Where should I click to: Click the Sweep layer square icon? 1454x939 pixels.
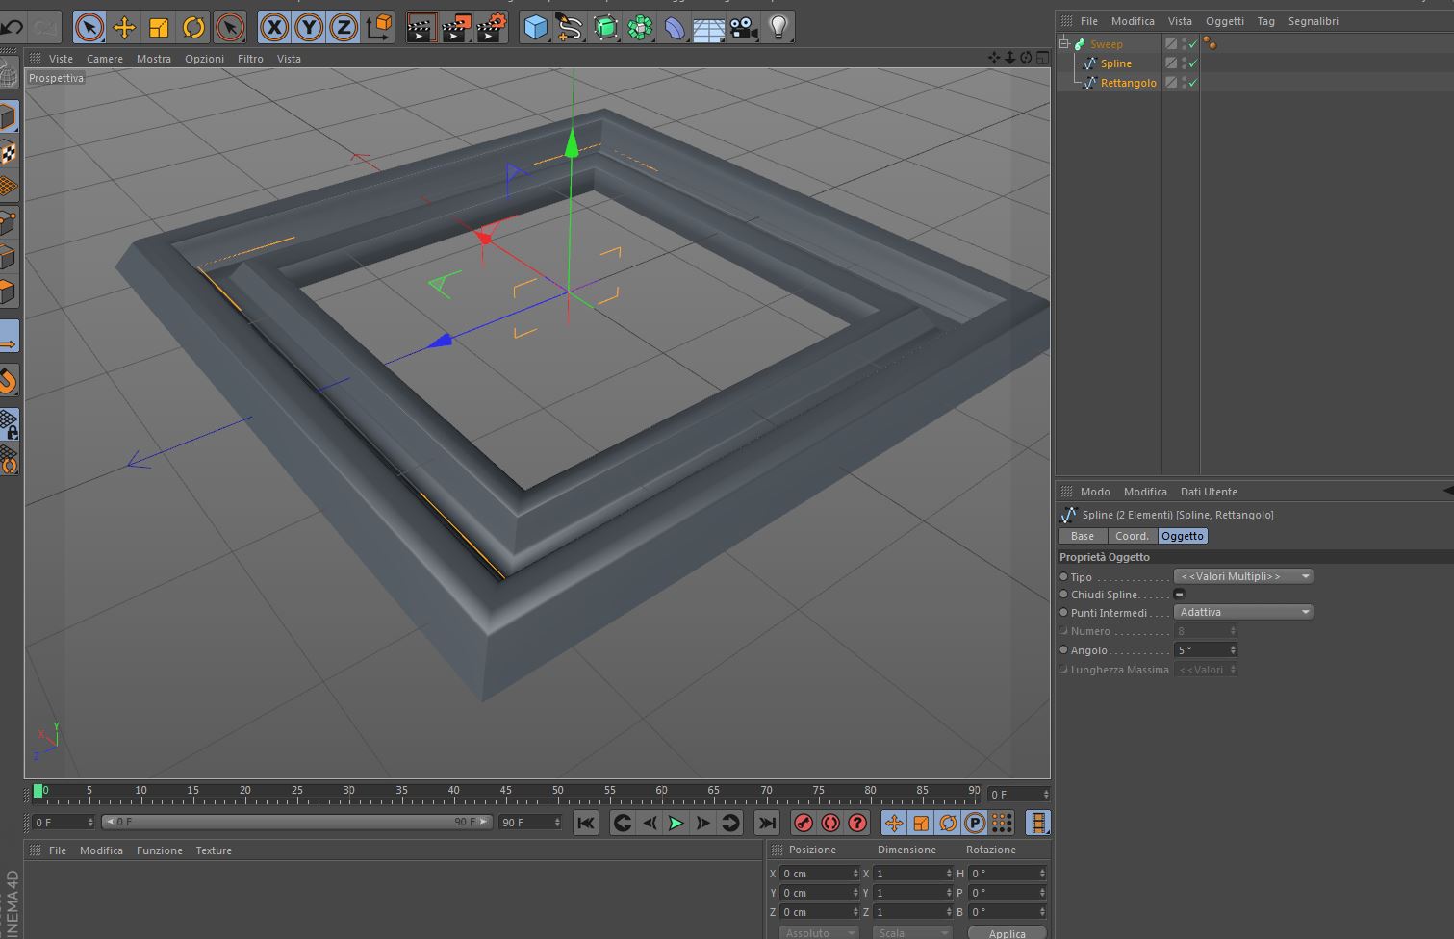click(x=1171, y=44)
